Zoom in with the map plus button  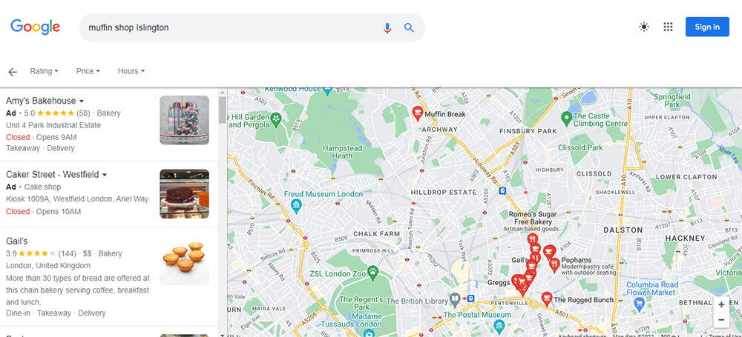[x=721, y=305]
